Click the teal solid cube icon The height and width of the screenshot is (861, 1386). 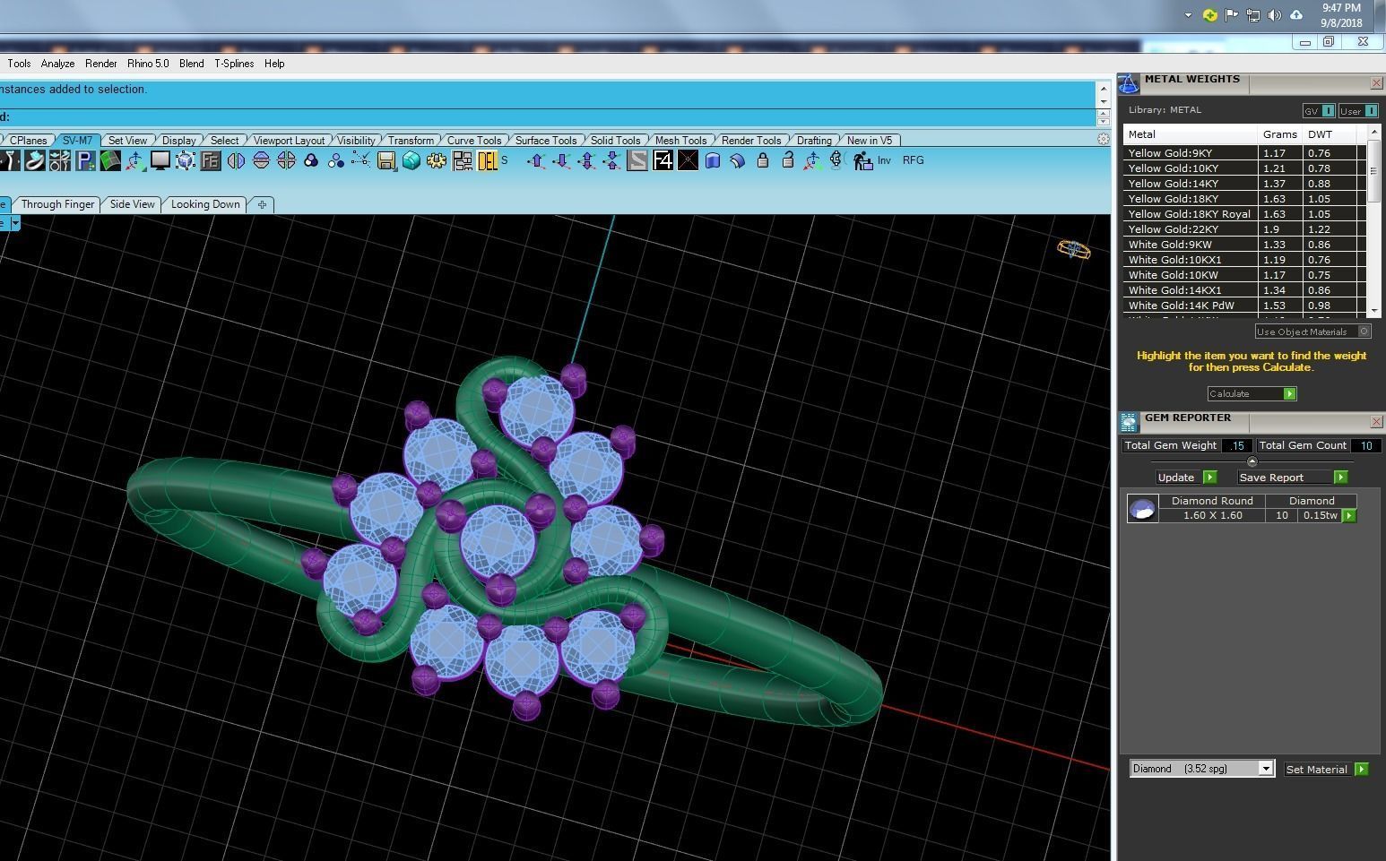[411, 160]
